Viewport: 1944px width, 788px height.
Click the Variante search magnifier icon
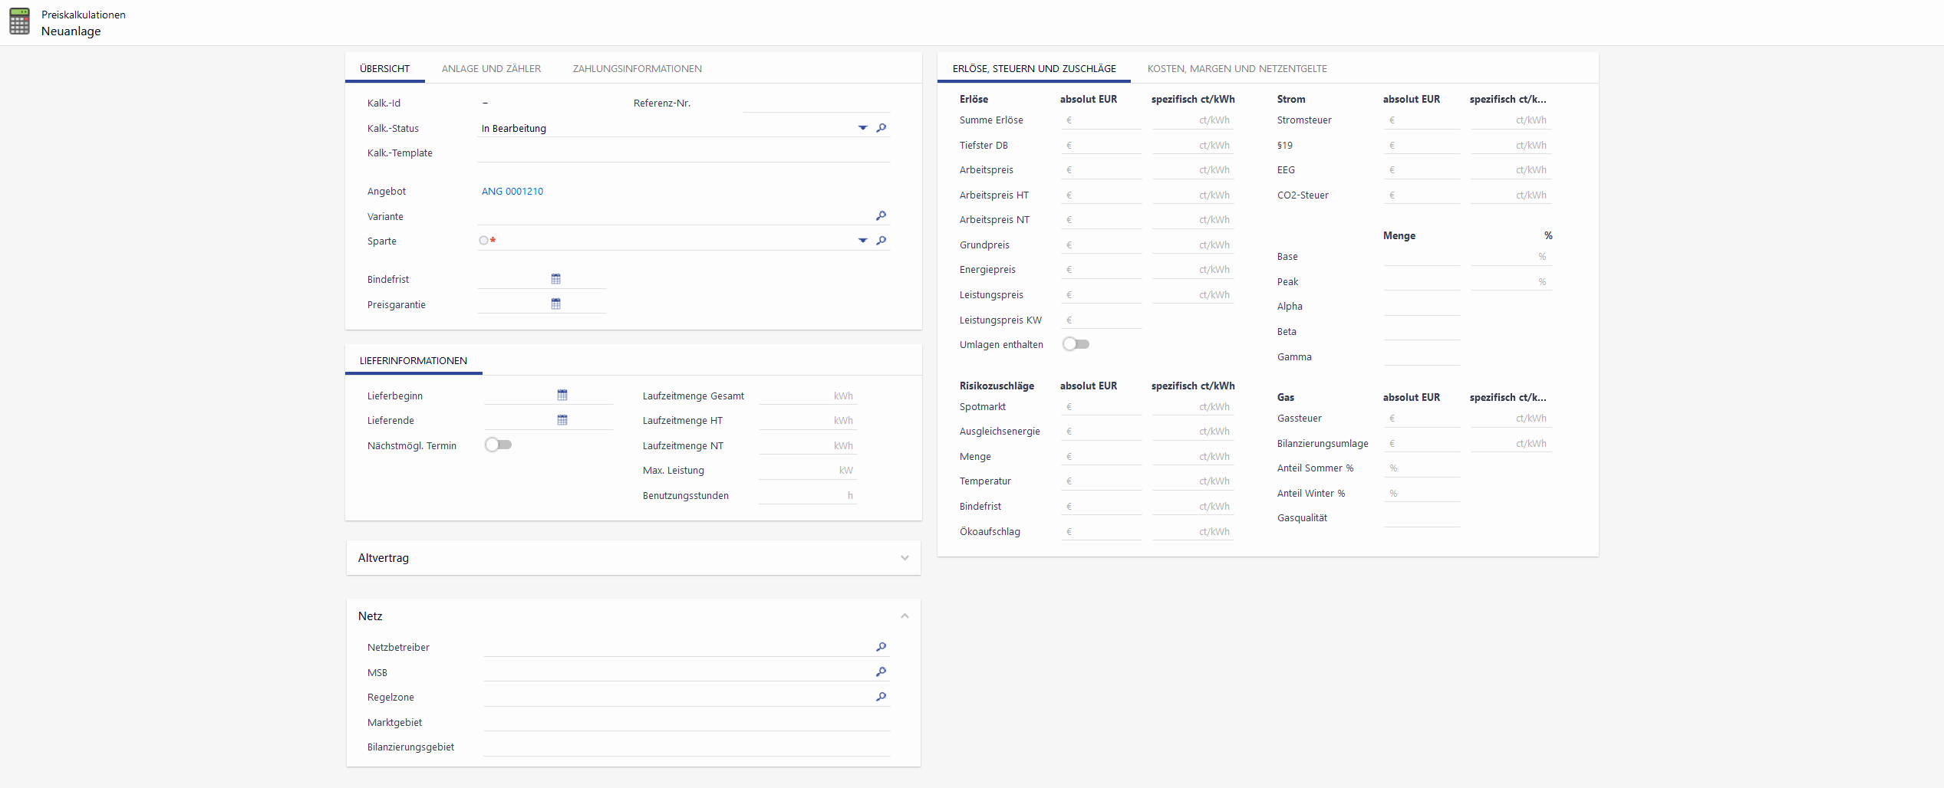click(x=881, y=216)
